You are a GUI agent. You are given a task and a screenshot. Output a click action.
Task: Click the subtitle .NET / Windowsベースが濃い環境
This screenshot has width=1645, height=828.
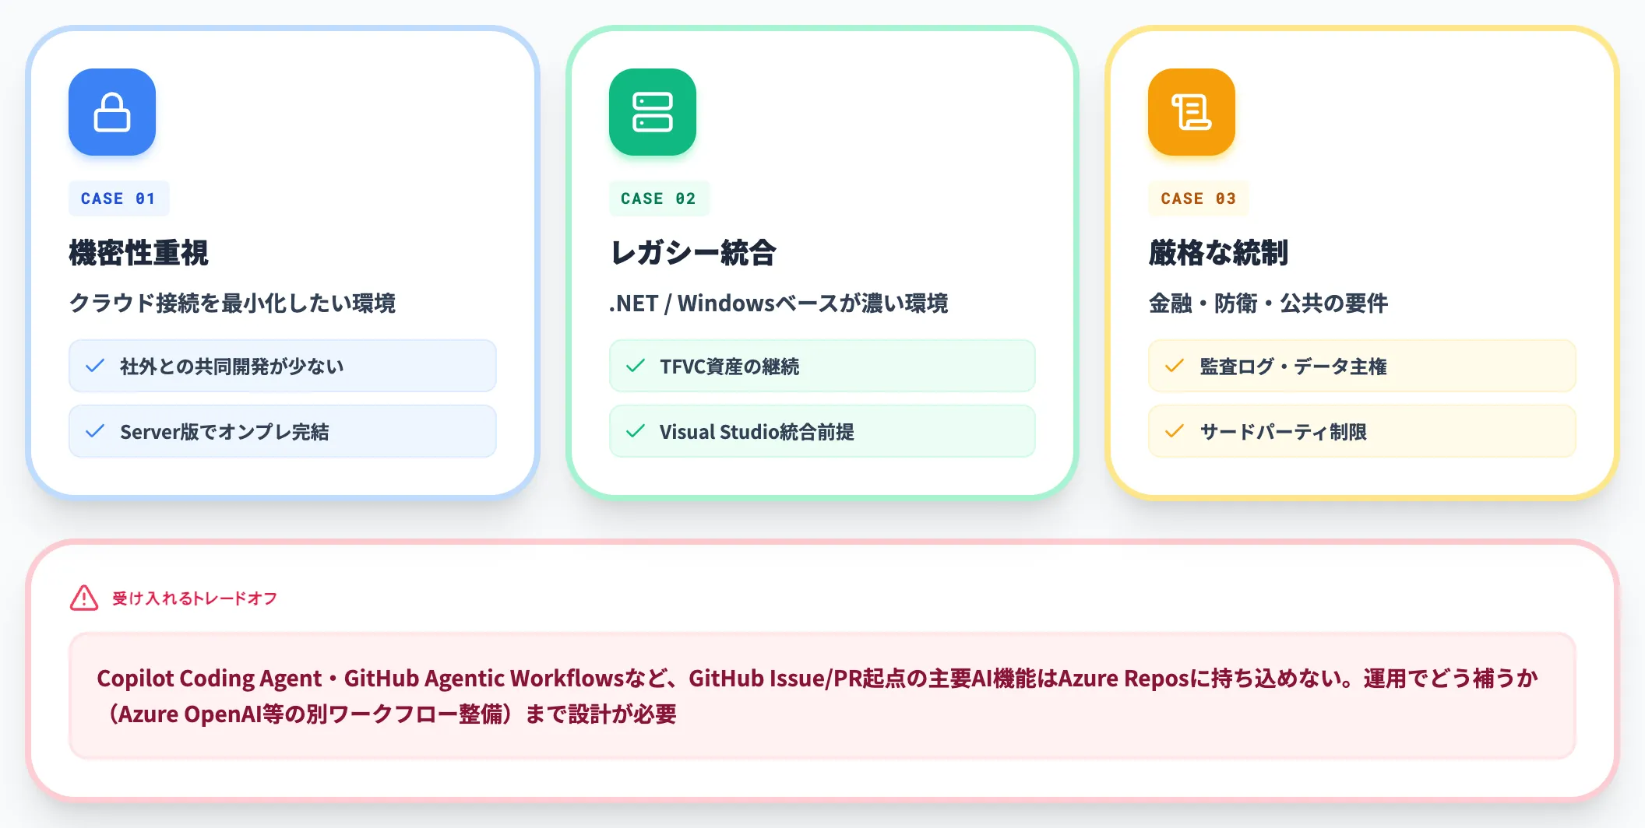click(778, 303)
